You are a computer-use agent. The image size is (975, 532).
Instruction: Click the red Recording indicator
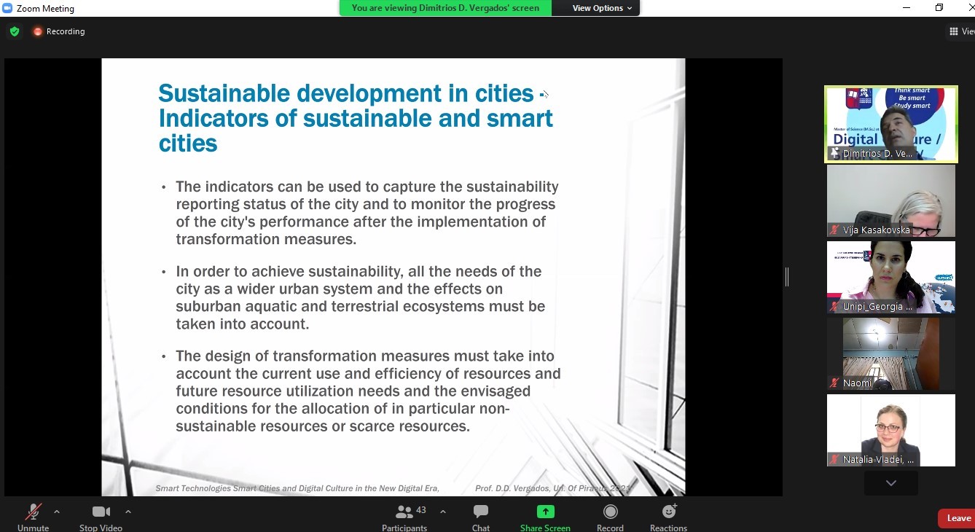[x=59, y=31]
